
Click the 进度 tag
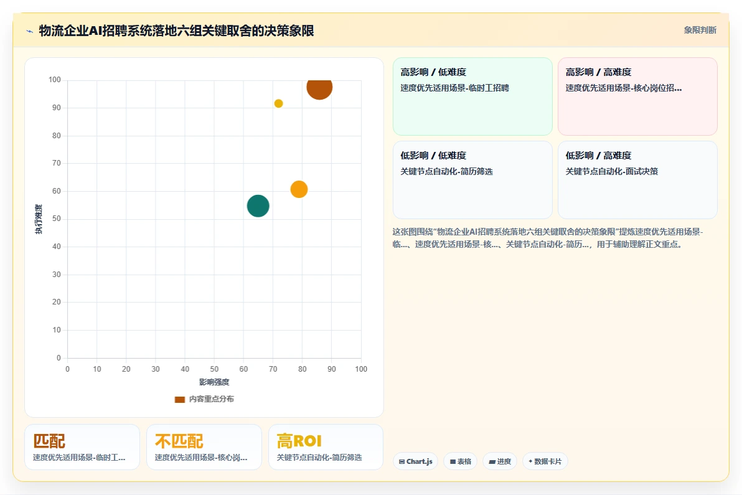pos(500,461)
